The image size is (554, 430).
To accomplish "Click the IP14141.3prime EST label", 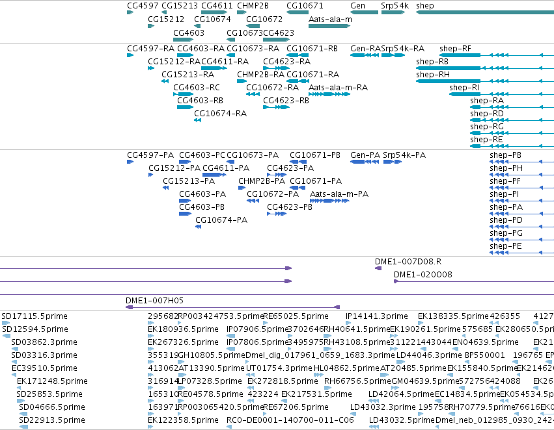I will [x=377, y=316].
